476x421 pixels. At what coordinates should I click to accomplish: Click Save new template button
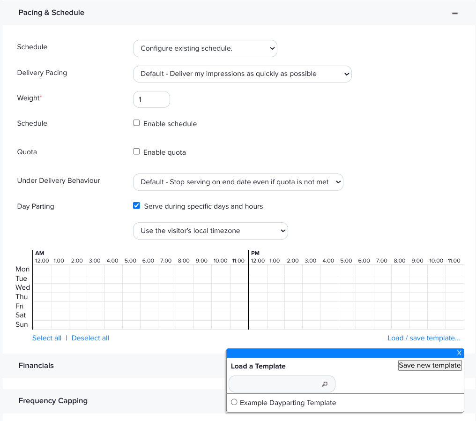pos(430,365)
